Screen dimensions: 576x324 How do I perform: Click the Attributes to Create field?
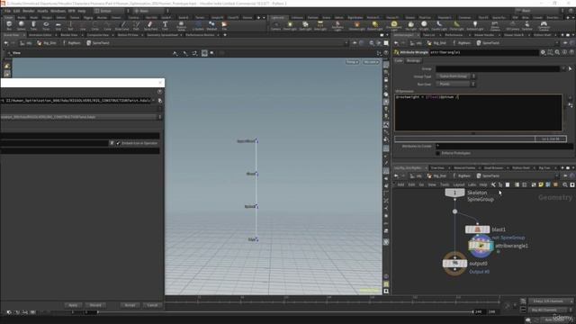[x=504, y=146]
